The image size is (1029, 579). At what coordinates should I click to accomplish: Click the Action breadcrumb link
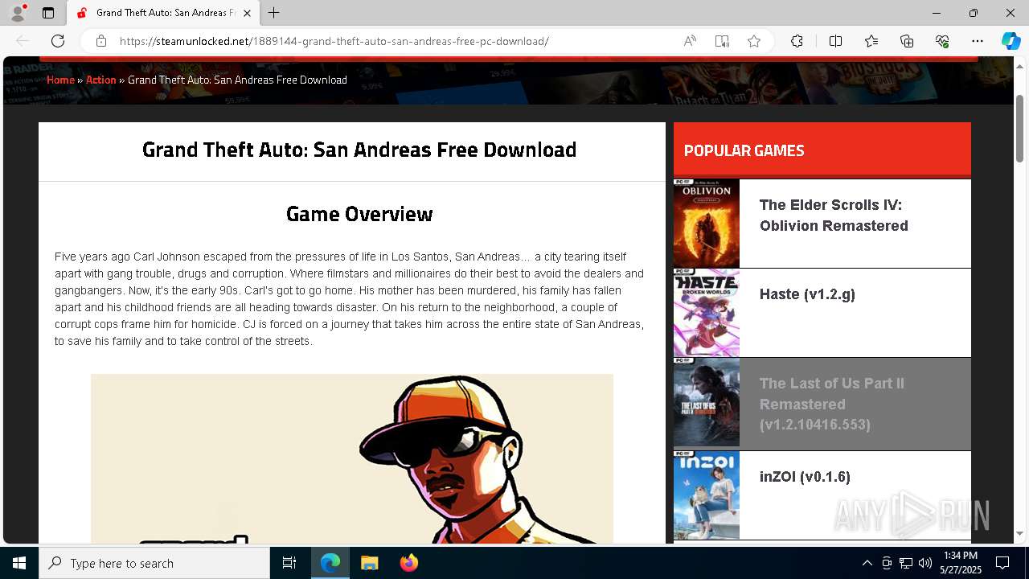(100, 80)
